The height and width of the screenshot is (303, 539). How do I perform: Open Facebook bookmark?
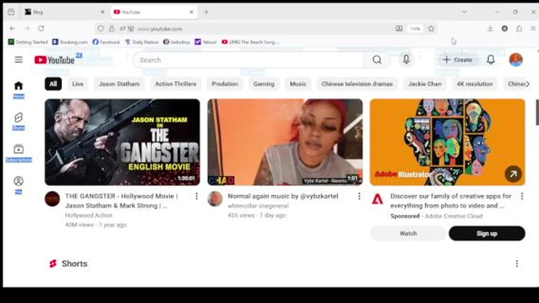(x=106, y=42)
